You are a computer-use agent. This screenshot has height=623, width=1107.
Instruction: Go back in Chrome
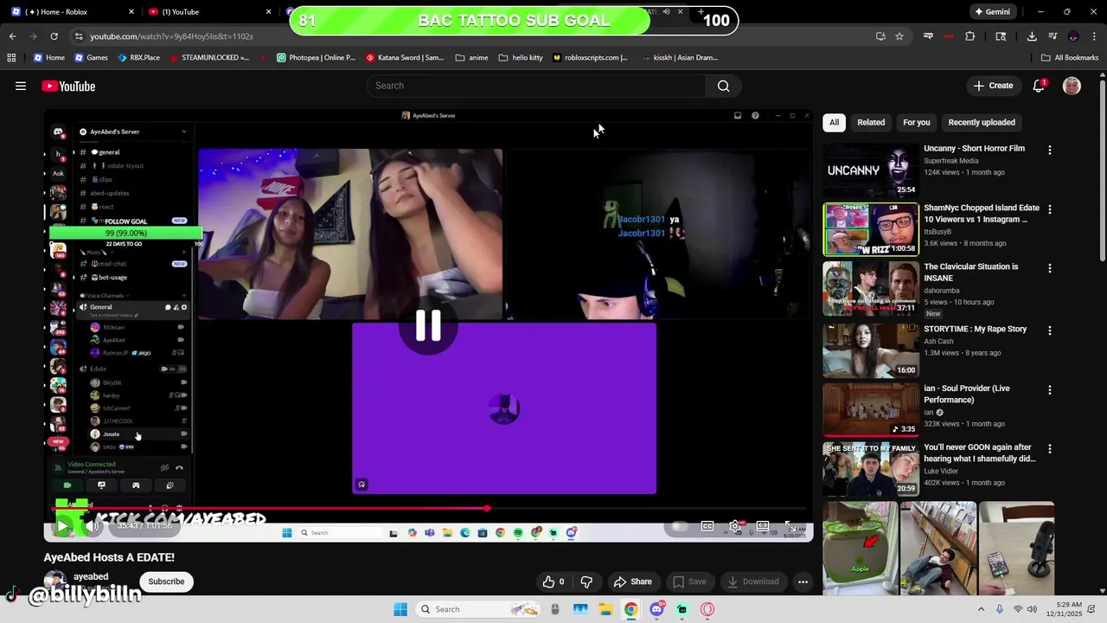(12, 36)
